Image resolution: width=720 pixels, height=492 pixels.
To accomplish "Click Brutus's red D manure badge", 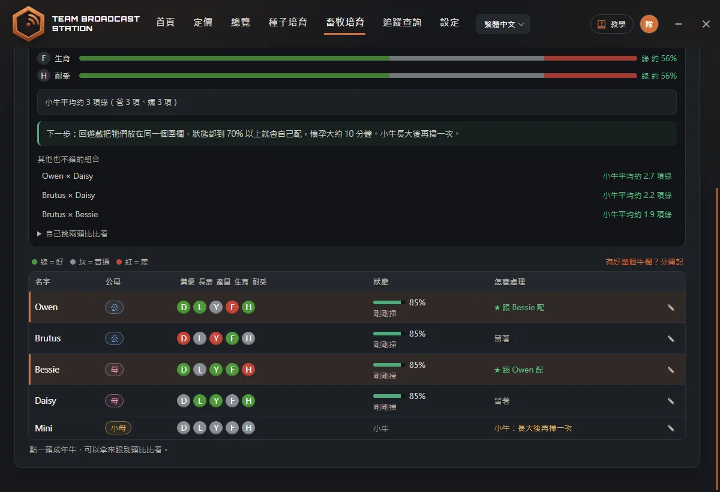I will tap(184, 338).
